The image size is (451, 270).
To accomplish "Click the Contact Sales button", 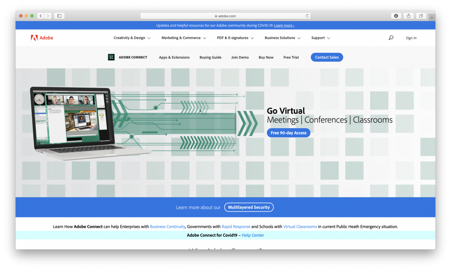I will pyautogui.click(x=327, y=57).
